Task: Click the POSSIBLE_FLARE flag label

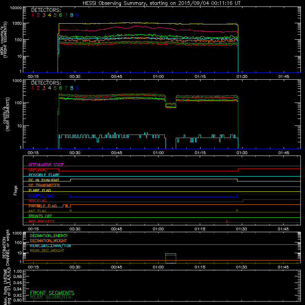Action: [x=44, y=175]
